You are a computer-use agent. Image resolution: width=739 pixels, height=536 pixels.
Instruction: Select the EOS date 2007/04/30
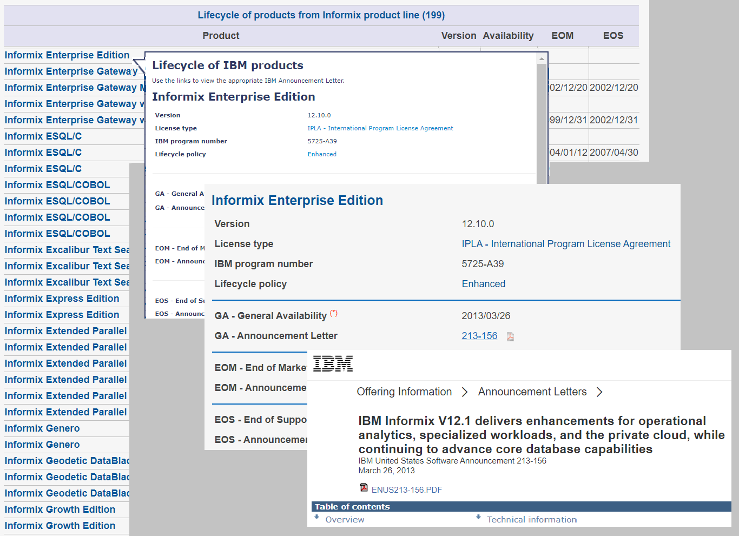(x=614, y=153)
